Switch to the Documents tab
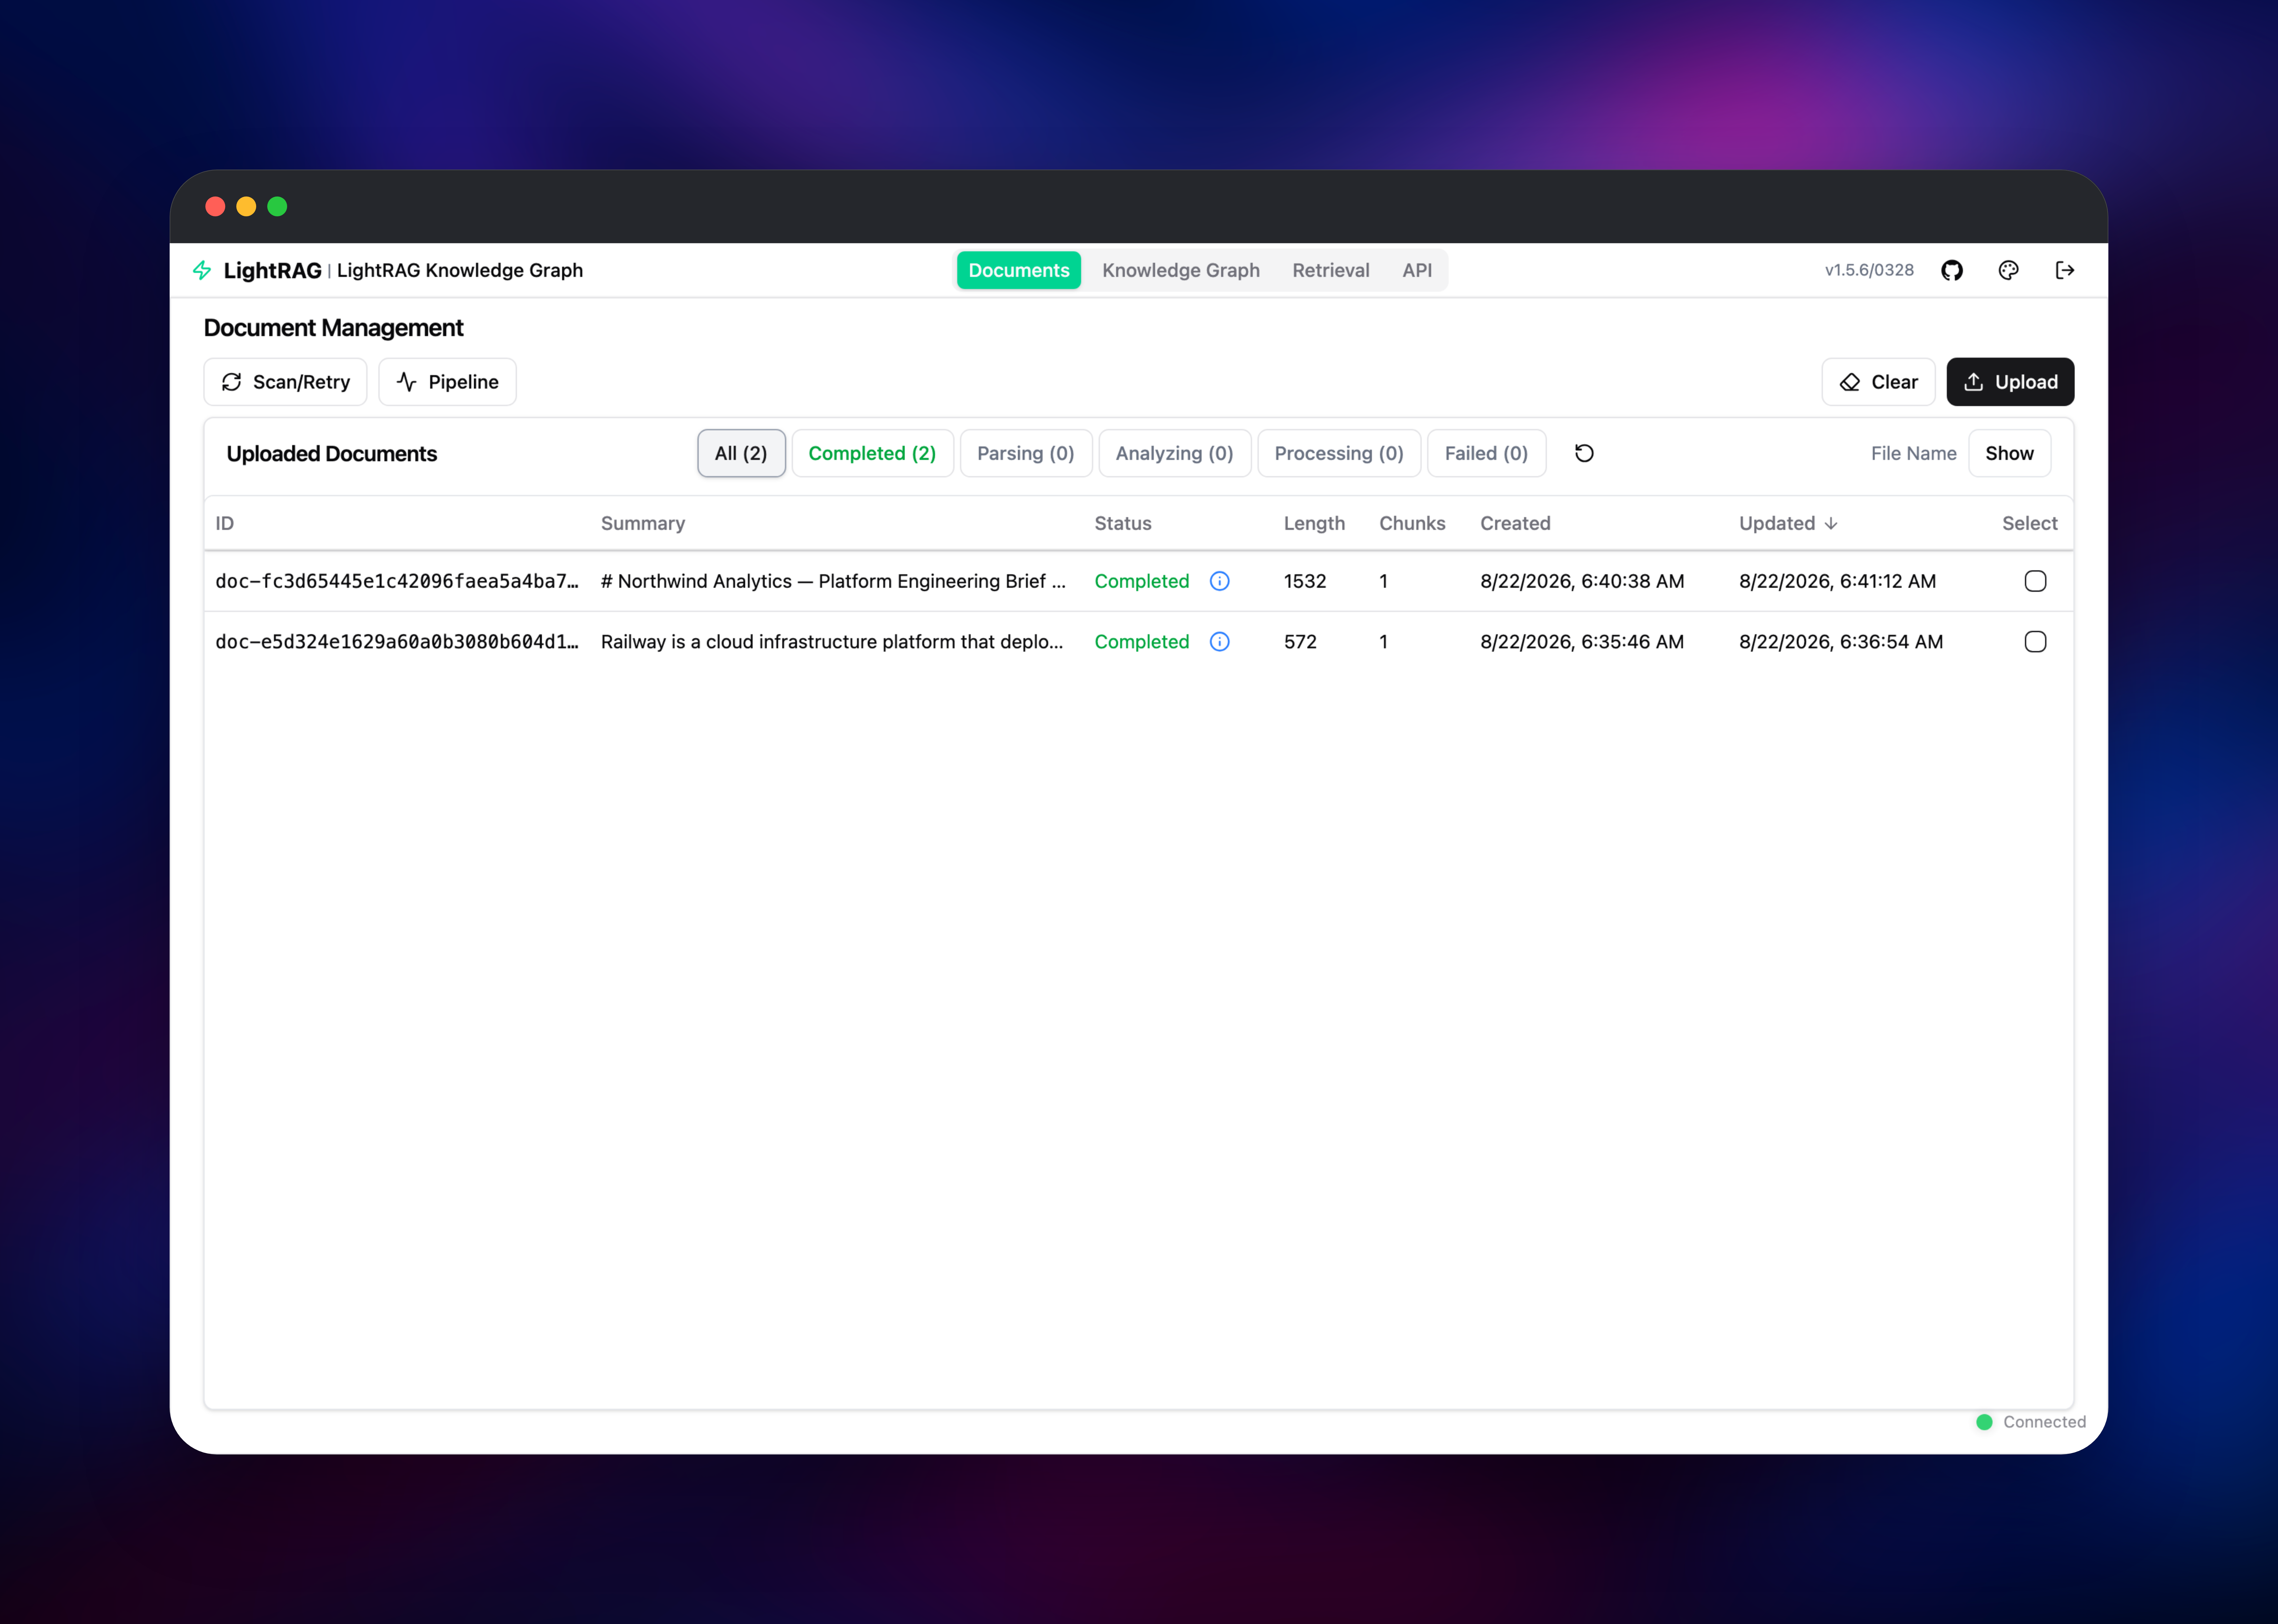2278x1624 pixels. coord(1019,270)
